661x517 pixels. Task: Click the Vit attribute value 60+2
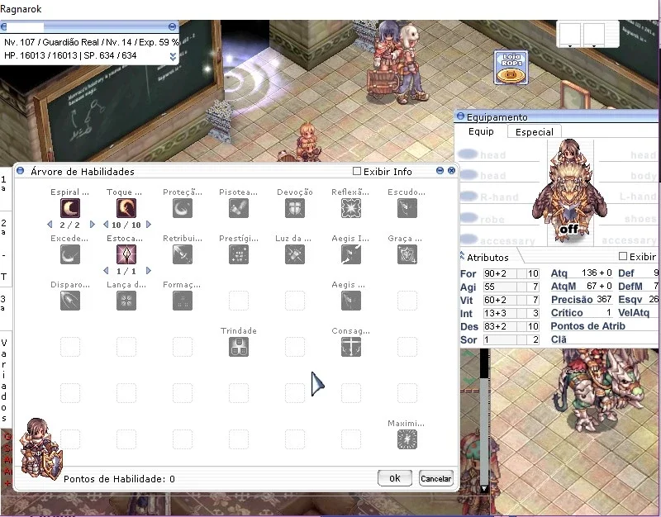[x=500, y=300]
